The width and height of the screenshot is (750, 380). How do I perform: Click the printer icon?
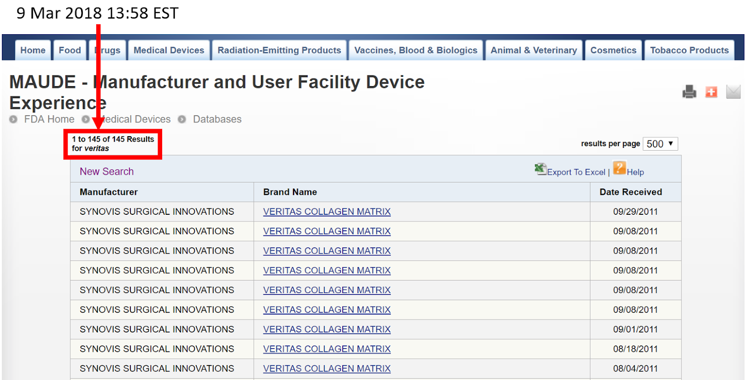[689, 92]
